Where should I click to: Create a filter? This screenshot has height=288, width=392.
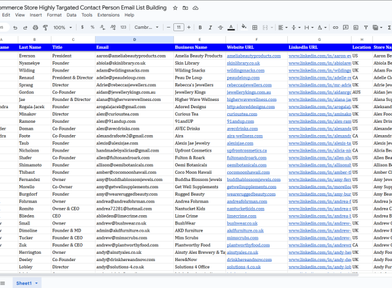click(366, 28)
